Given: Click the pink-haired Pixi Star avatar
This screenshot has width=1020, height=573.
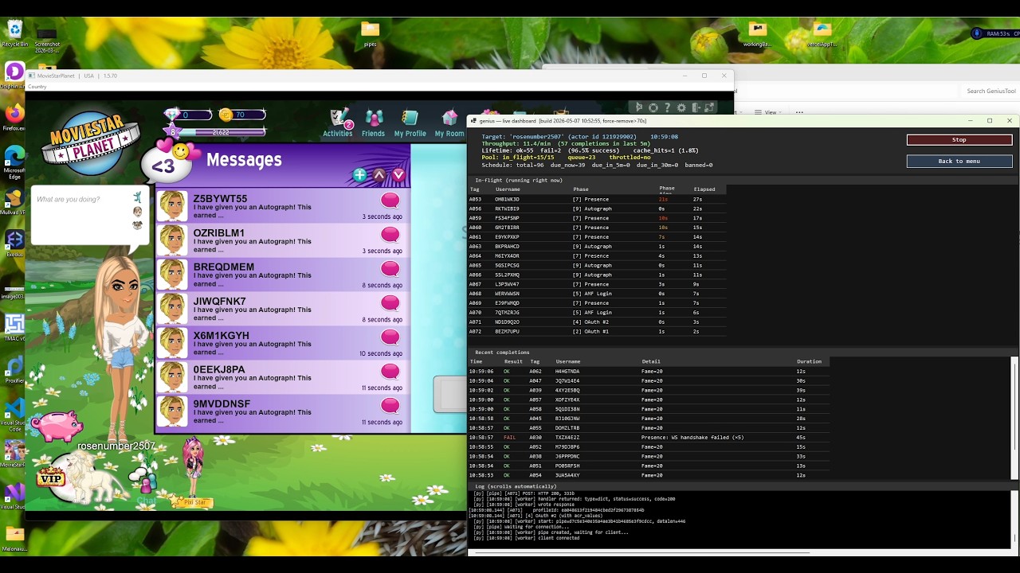Looking at the screenshot, I should [x=192, y=466].
